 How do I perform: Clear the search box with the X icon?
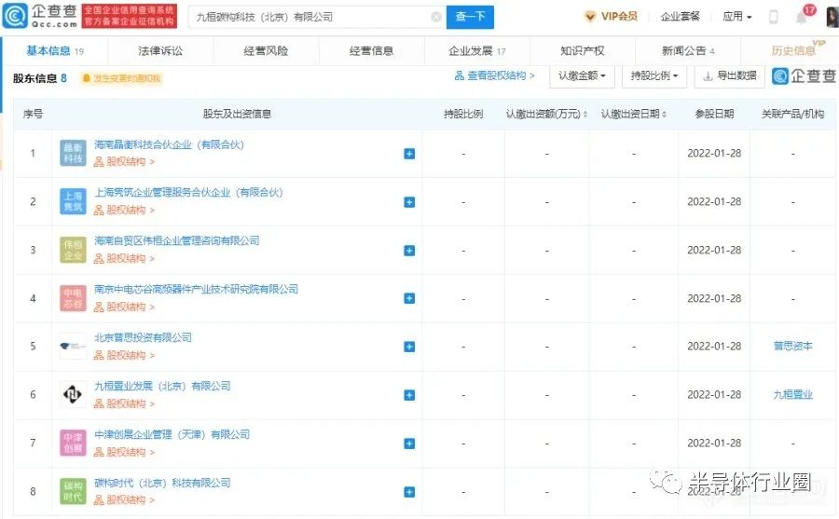[x=436, y=17]
